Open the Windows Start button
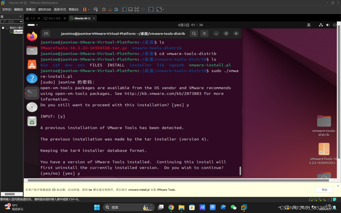Viewport: 341px width, 213px height. [x=97, y=207]
